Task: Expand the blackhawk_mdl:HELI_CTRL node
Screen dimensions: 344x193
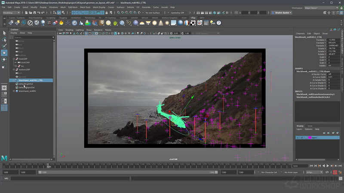Action: (x=14, y=80)
